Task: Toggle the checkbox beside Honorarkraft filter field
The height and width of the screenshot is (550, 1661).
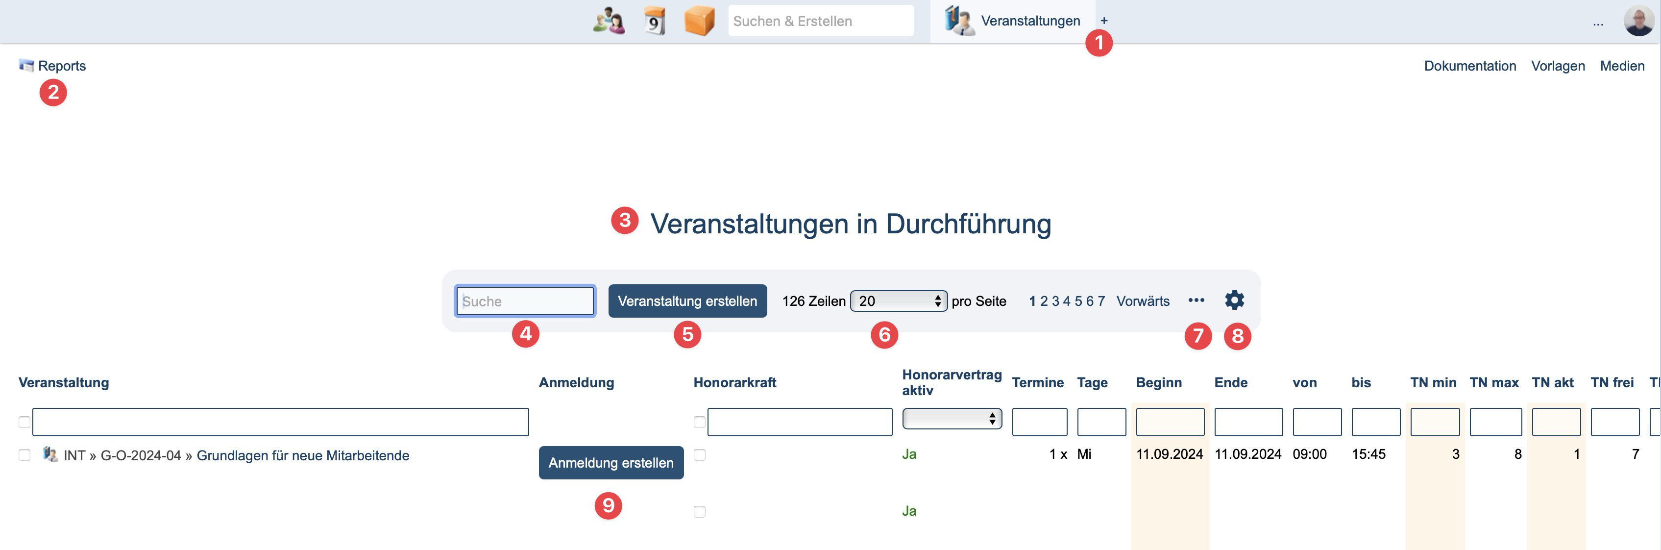Action: 699,422
